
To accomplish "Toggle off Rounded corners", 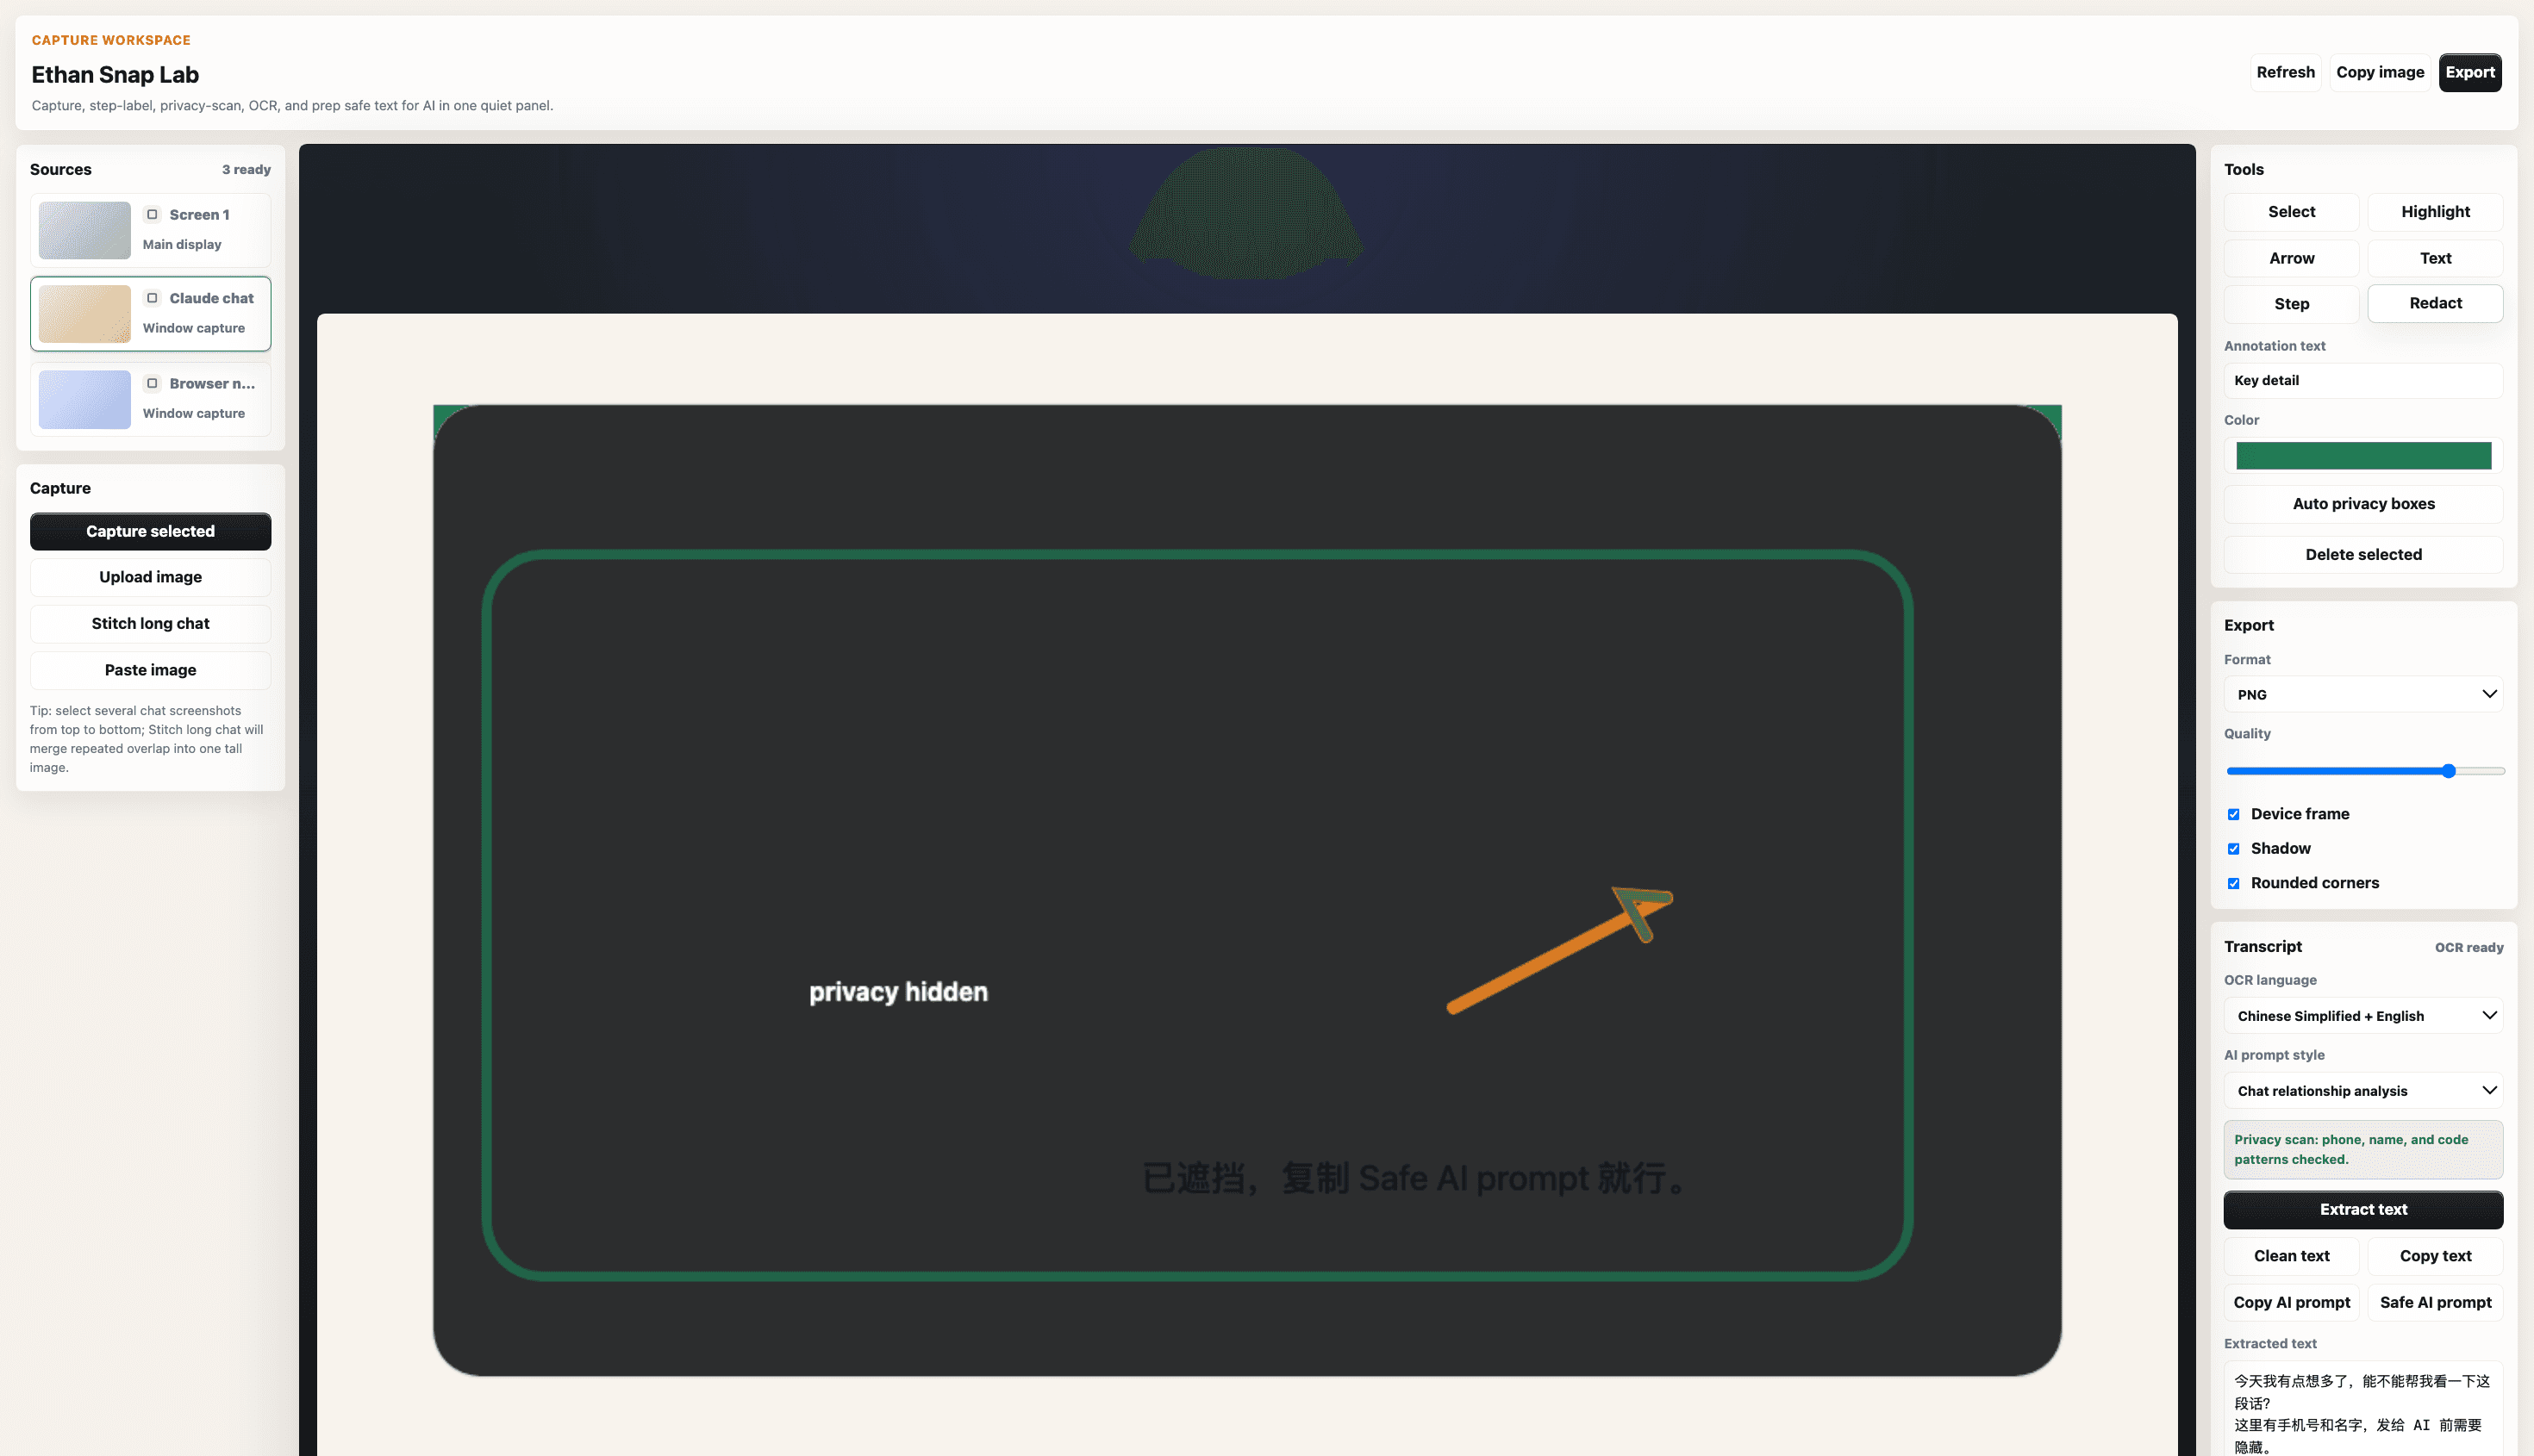I will [2233, 883].
